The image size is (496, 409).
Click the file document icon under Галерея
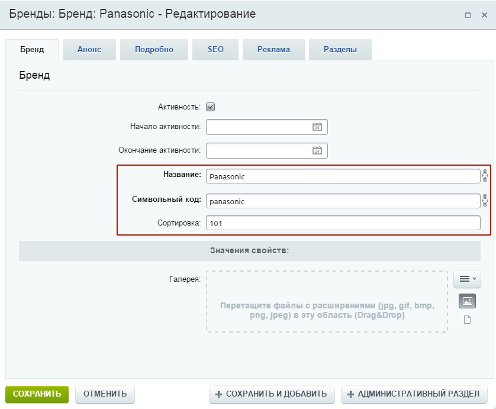pos(467,320)
